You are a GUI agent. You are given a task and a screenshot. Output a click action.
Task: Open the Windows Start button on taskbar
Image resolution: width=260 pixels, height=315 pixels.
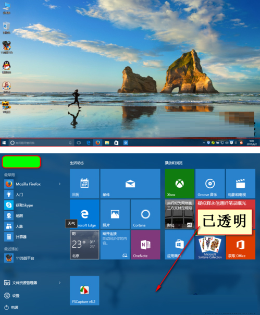click(4, 143)
